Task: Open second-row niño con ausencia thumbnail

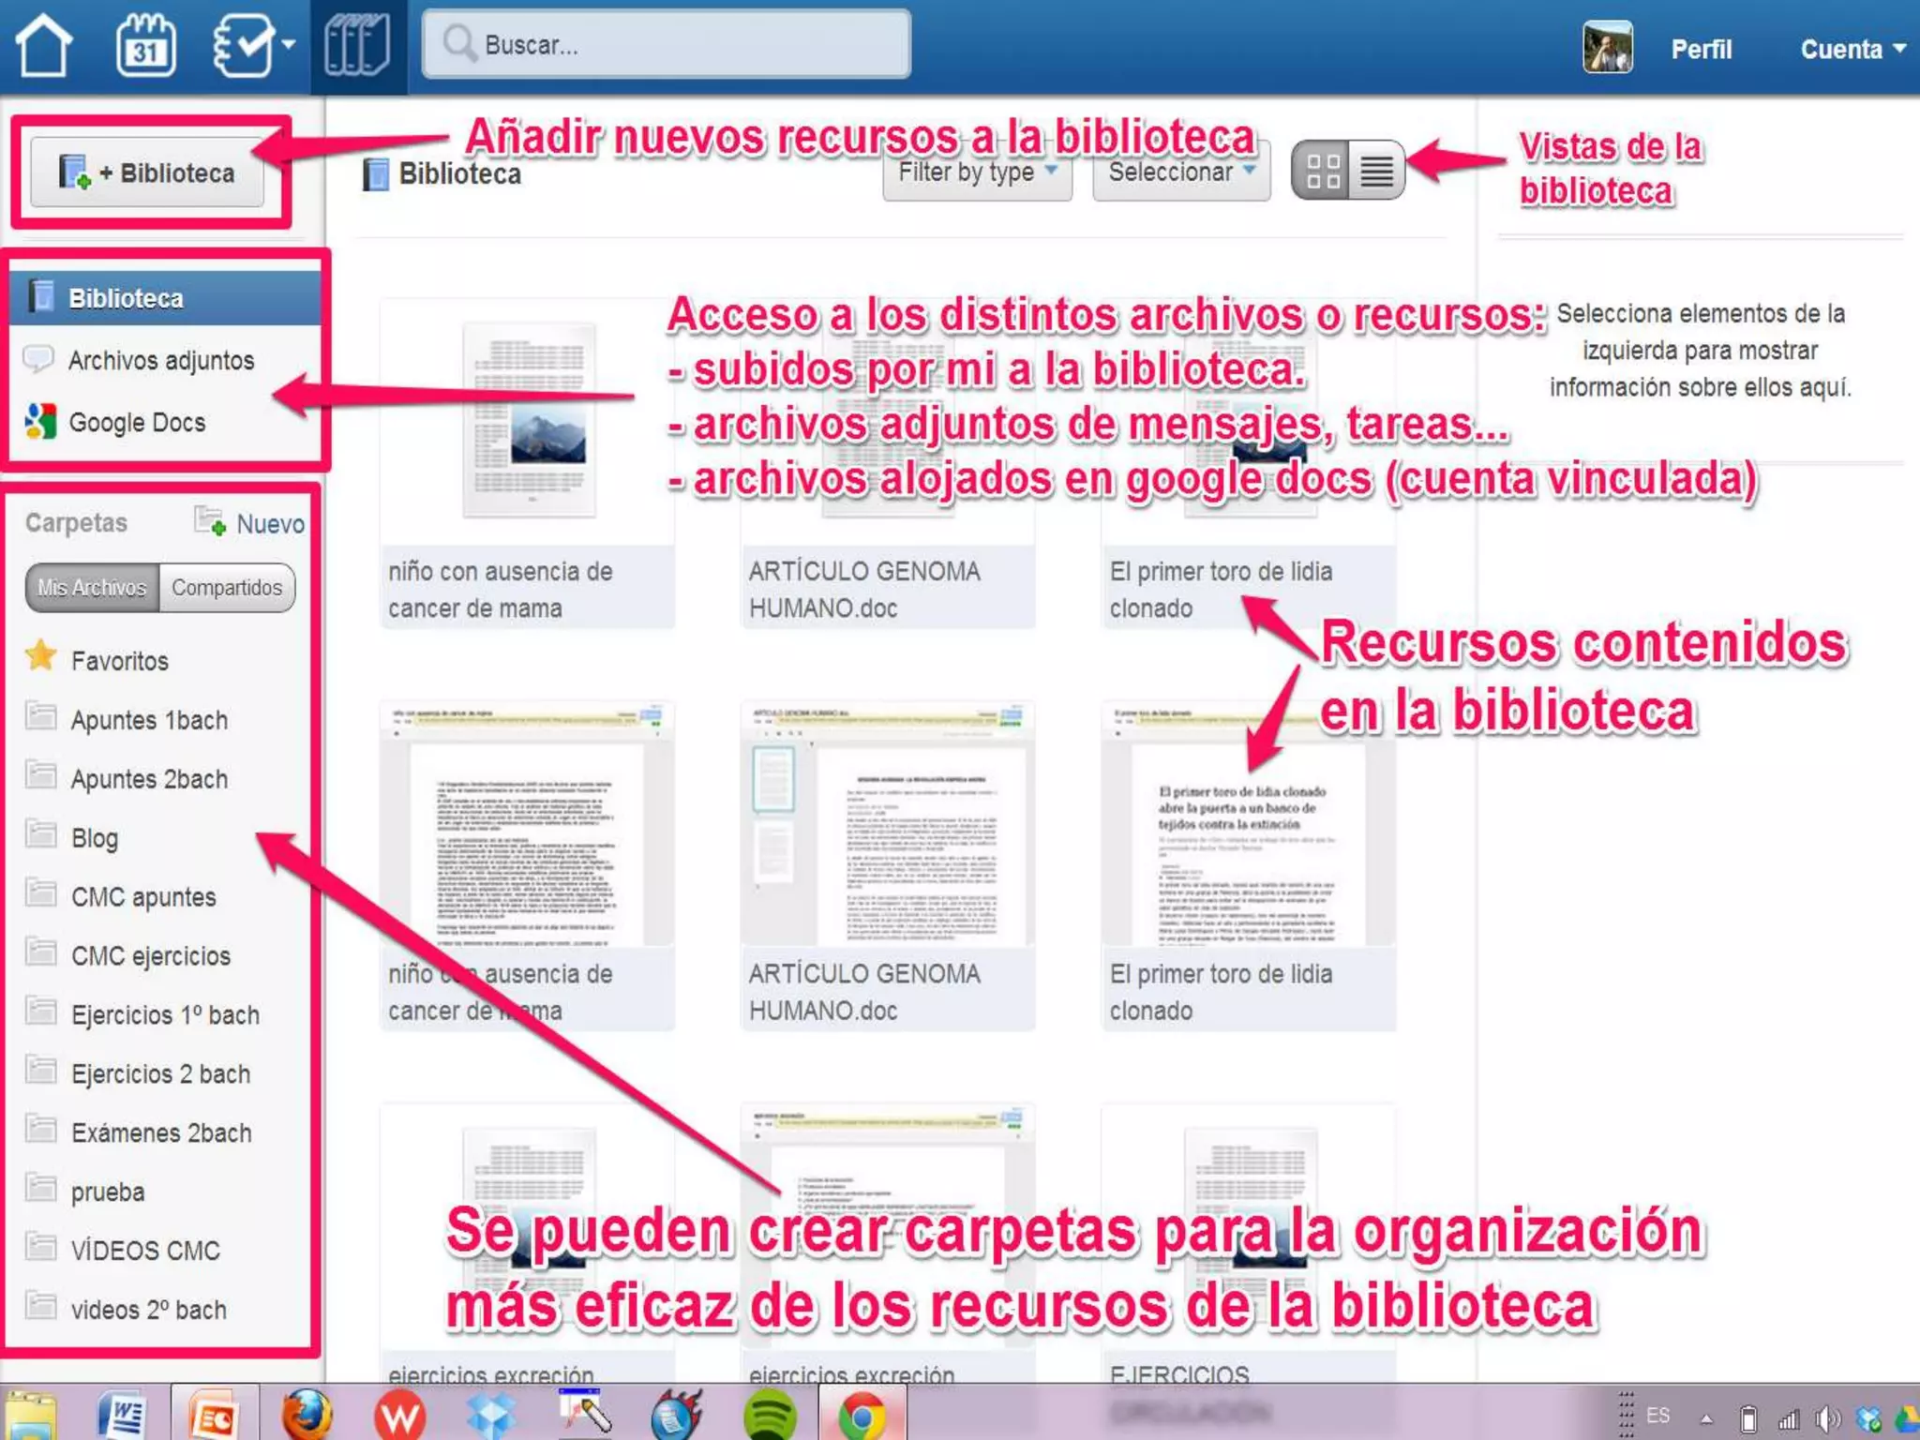Action: point(528,823)
